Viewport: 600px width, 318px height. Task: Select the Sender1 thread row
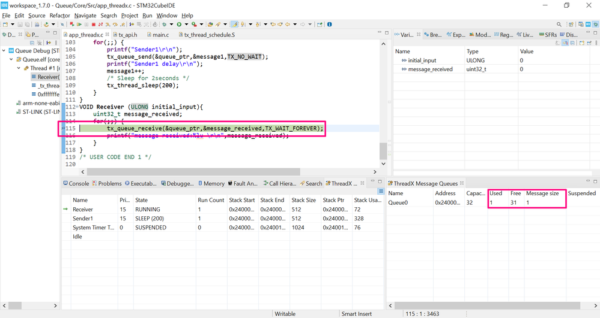222,219
